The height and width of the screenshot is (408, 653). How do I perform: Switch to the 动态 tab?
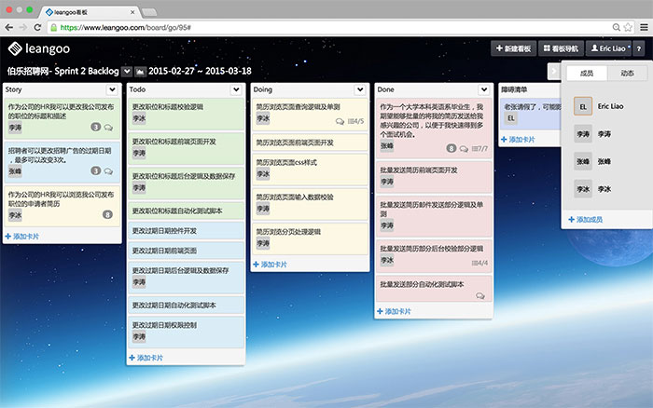[x=627, y=74]
